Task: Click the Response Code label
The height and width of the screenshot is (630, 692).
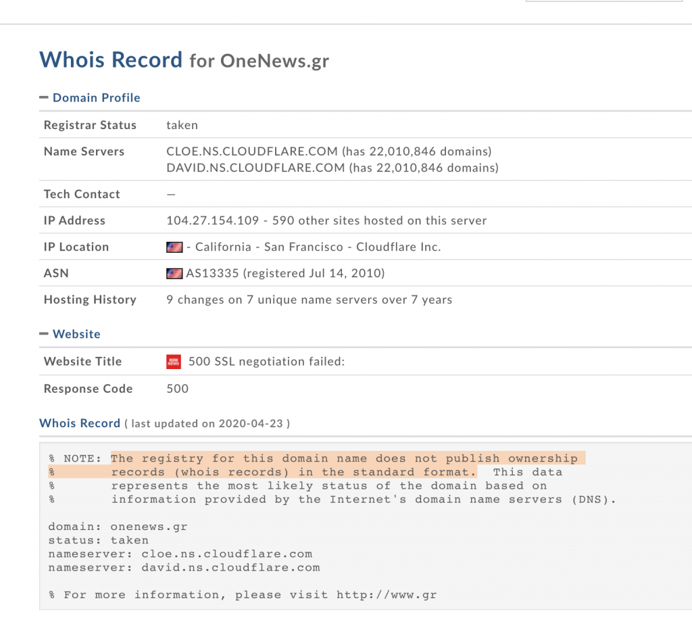Action: click(89, 389)
